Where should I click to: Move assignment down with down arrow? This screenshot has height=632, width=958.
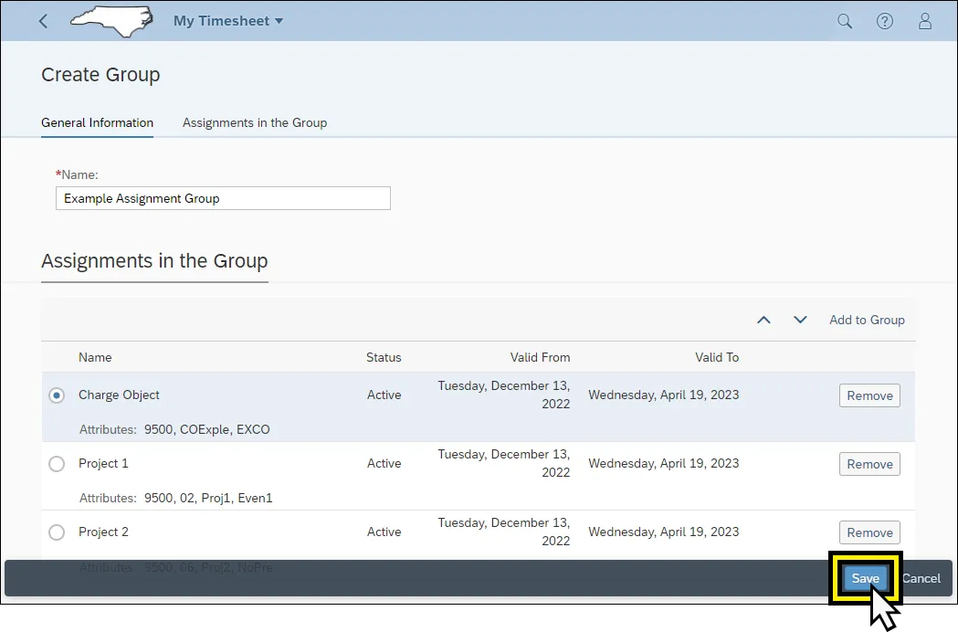(800, 320)
